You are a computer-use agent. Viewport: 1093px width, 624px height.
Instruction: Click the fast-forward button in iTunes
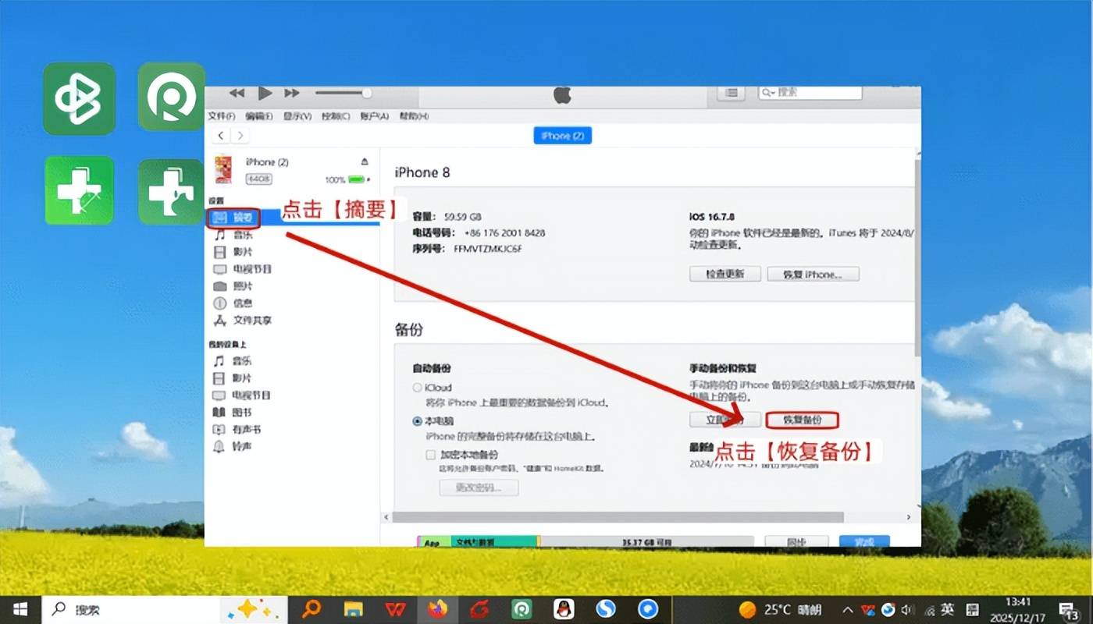point(292,93)
